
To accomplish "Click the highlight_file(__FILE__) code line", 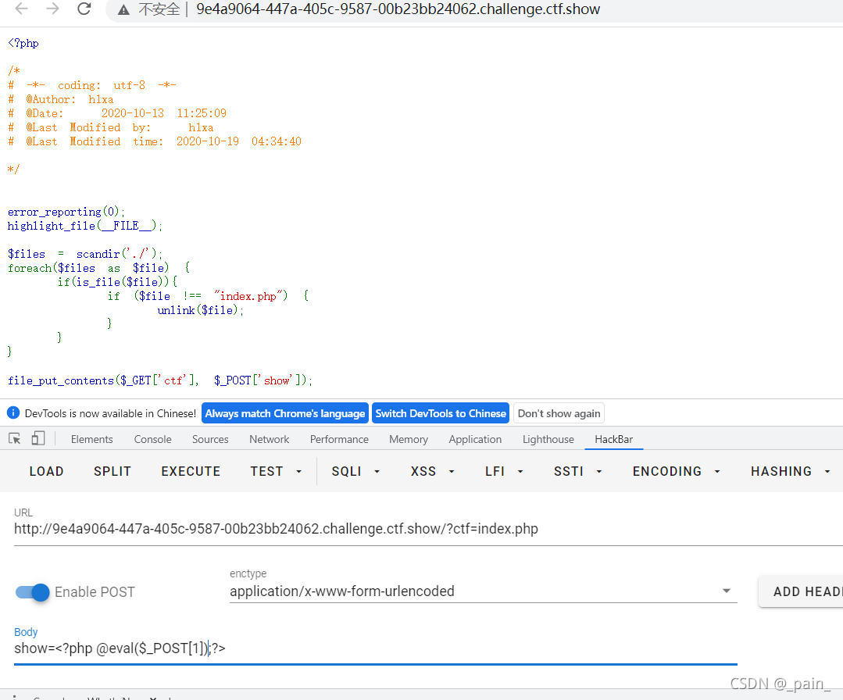I will point(85,226).
